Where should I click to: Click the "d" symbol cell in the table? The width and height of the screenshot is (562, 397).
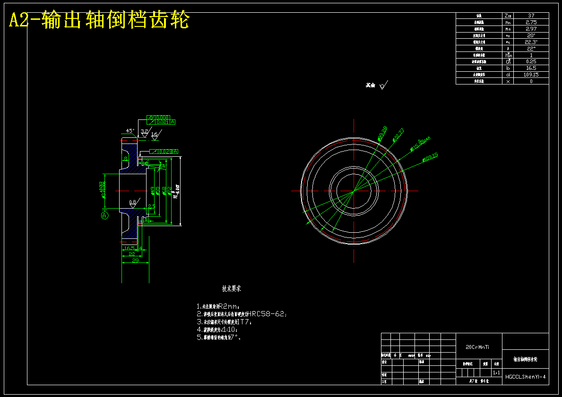click(x=508, y=75)
